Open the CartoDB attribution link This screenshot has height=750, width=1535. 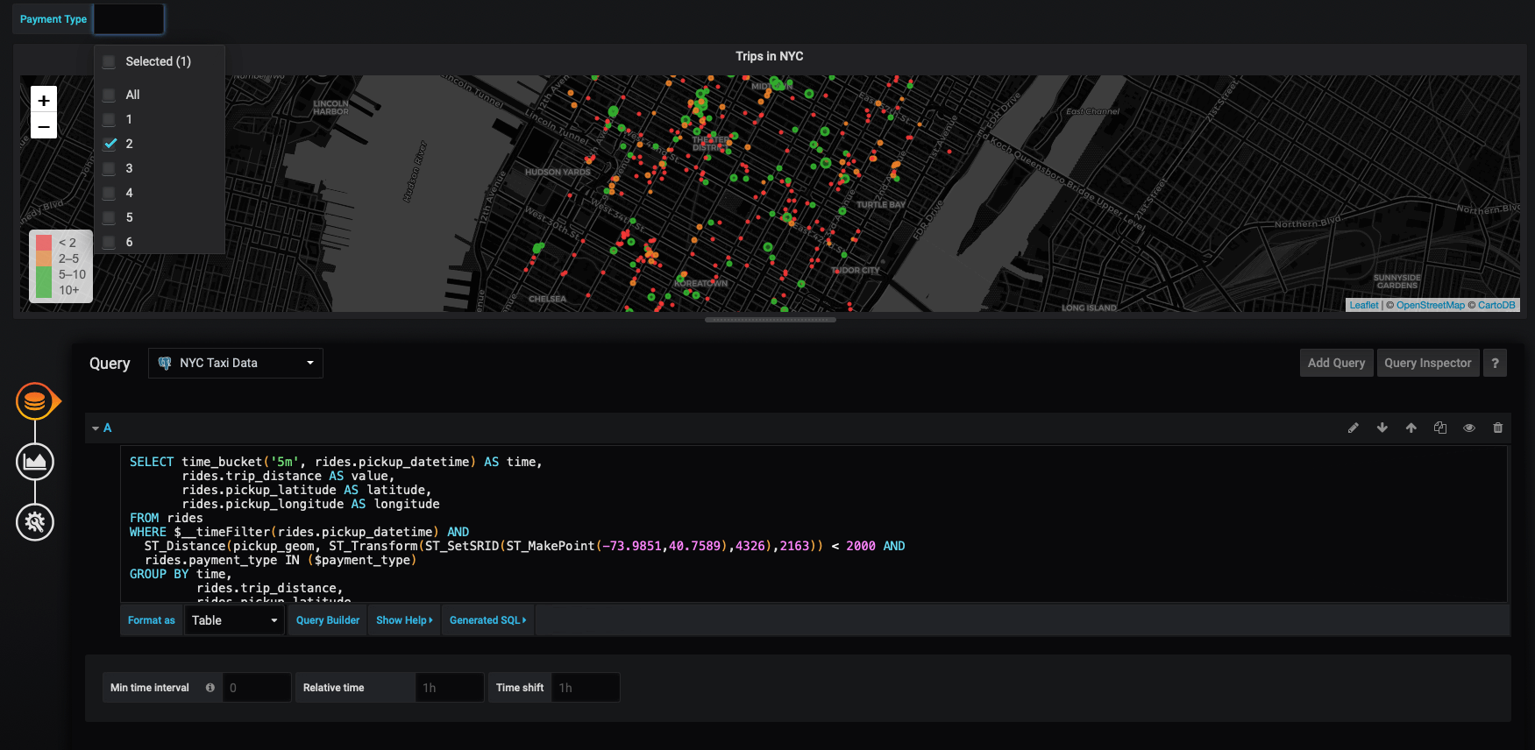click(x=1496, y=305)
